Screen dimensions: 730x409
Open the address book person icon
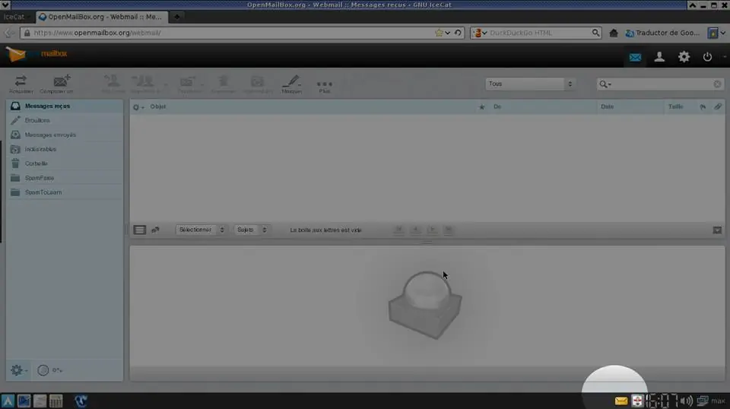point(659,57)
